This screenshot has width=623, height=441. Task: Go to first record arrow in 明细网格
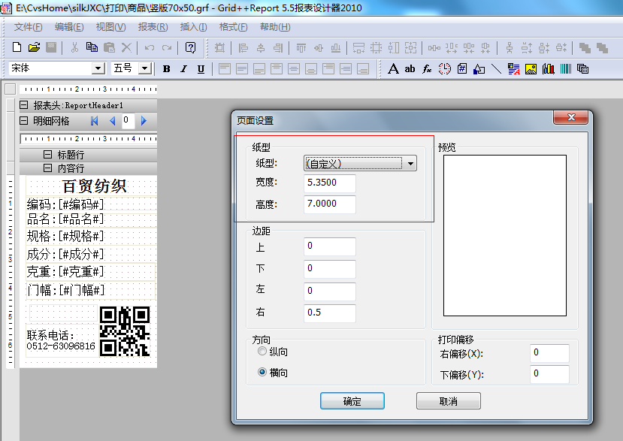tap(94, 121)
